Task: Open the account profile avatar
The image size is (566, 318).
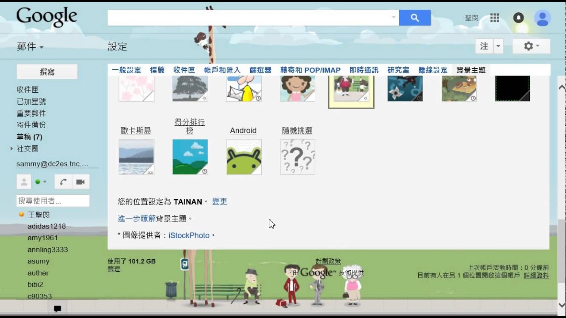Action: click(542, 18)
